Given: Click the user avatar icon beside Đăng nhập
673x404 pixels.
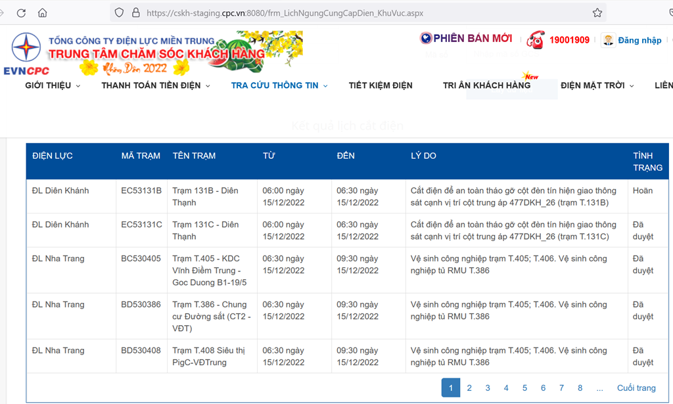Looking at the screenshot, I should 608,40.
